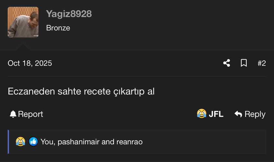Select the blue thumbs-up reaction icon
This screenshot has width=274, height=162.
pyautogui.click(x=33, y=141)
